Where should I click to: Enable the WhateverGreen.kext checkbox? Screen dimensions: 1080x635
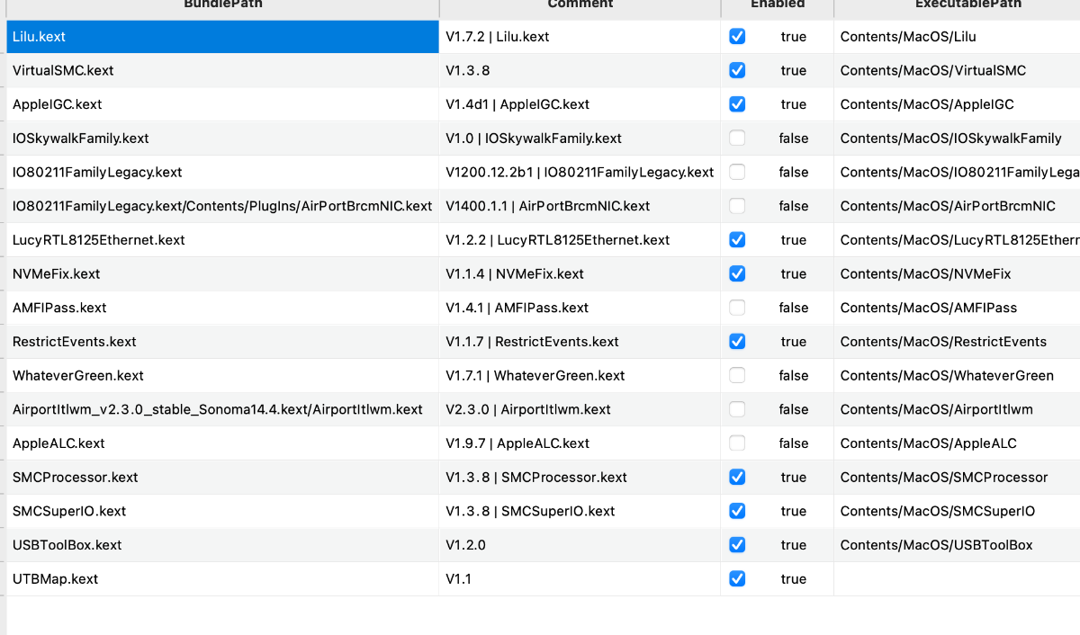point(737,375)
